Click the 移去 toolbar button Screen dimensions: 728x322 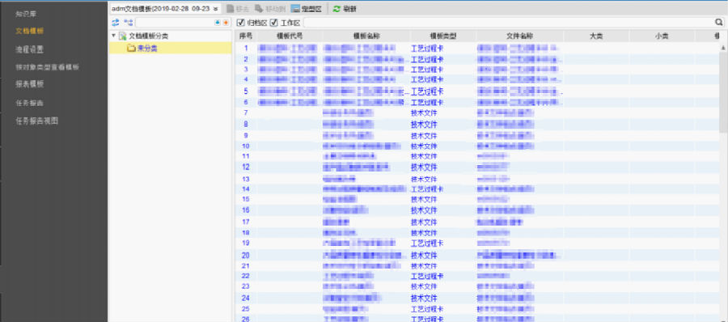[237, 9]
